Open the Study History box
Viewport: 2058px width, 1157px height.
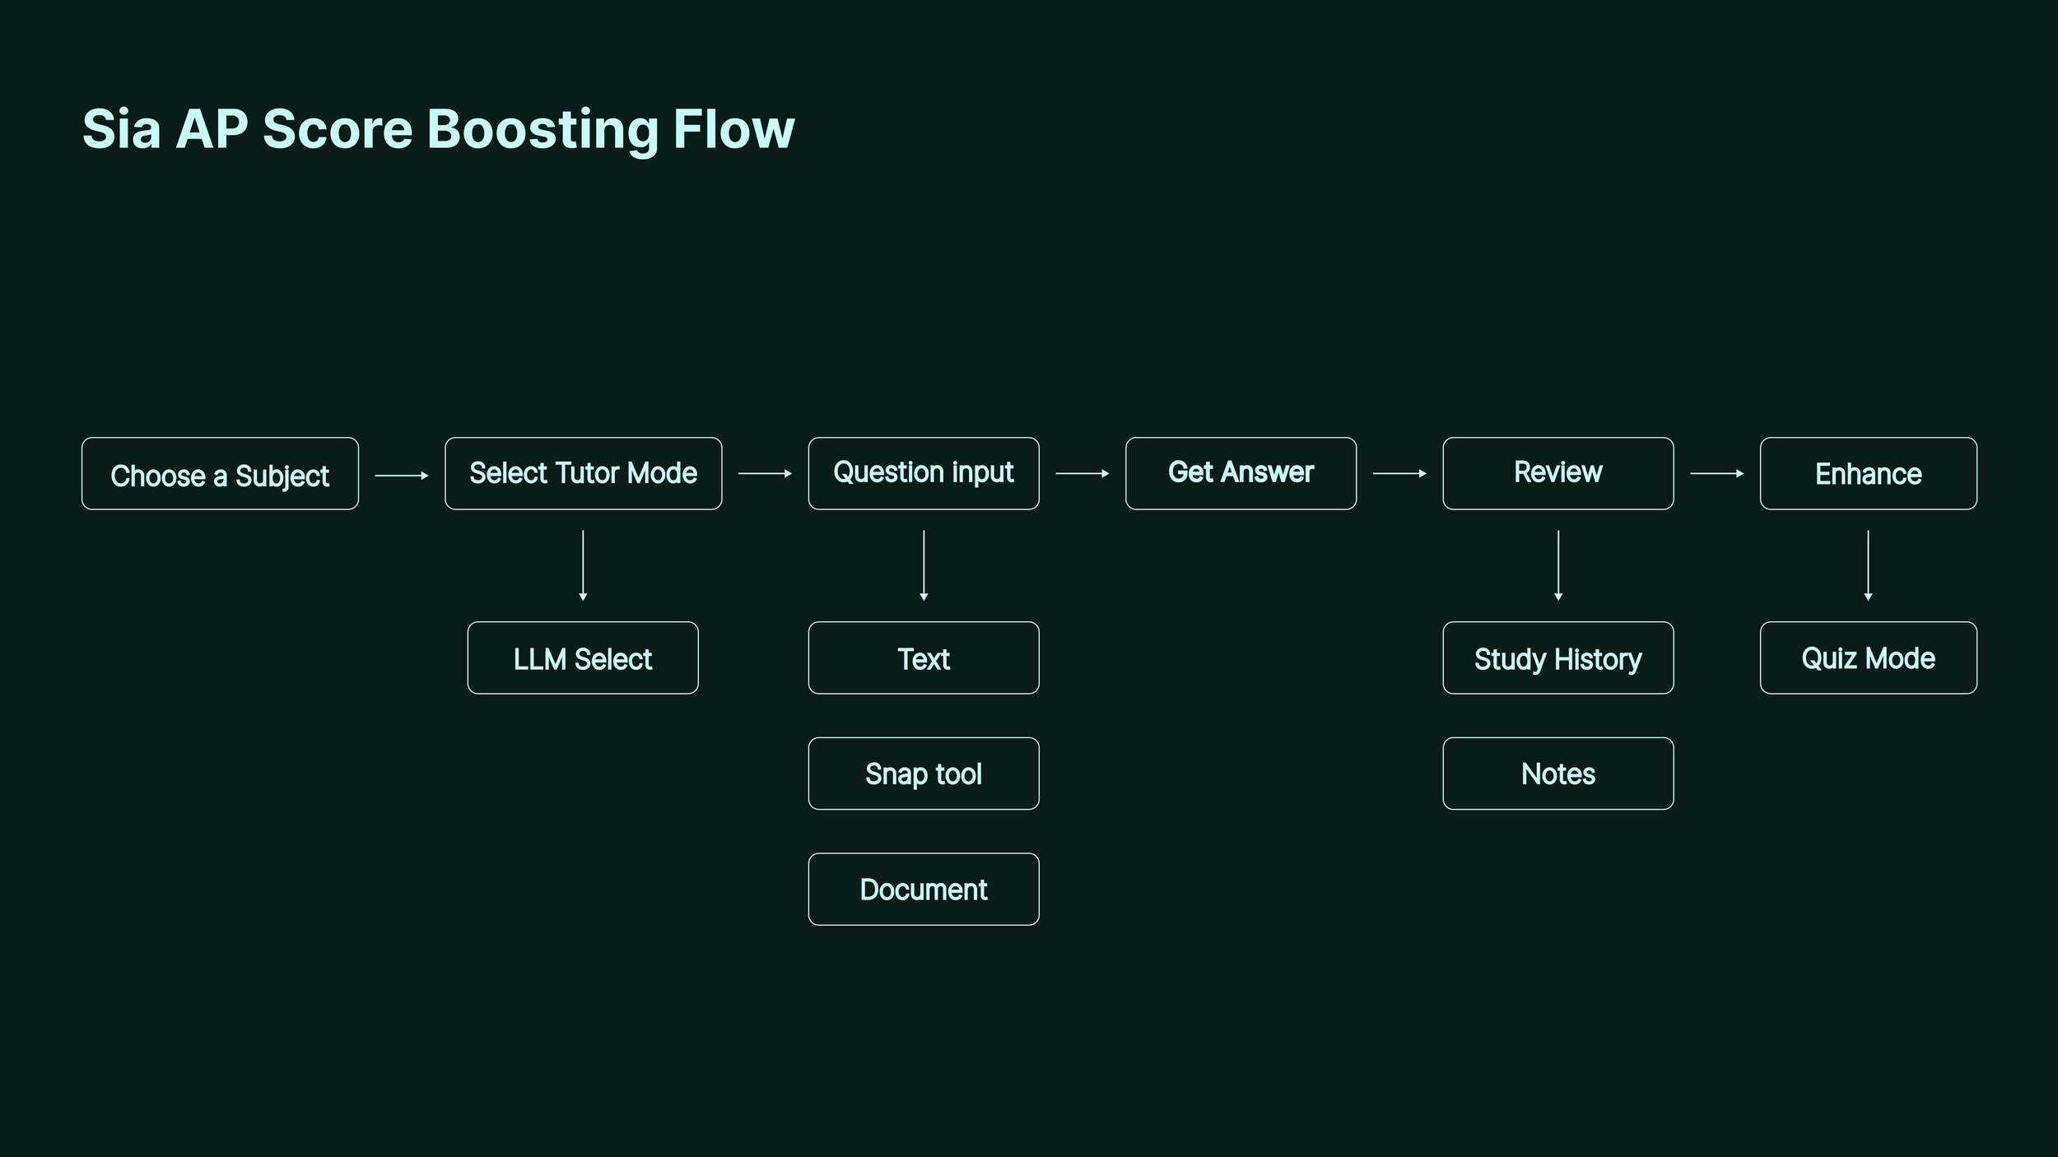[x=1557, y=657]
